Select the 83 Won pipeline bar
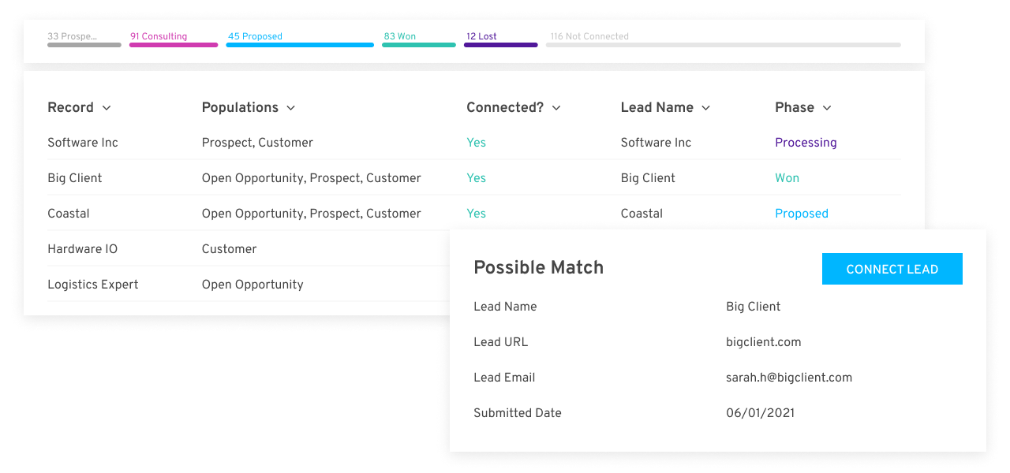The image size is (1010, 473). tap(419, 40)
